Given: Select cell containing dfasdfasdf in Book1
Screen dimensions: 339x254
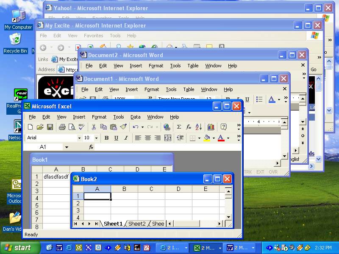Looking at the screenshot, I should 56,177.
